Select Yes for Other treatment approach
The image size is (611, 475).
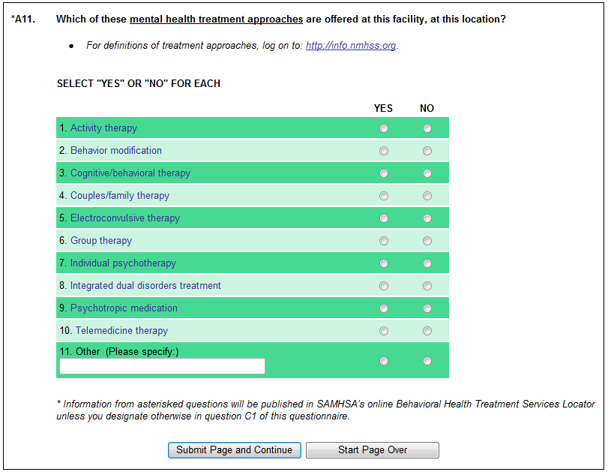[x=384, y=361]
